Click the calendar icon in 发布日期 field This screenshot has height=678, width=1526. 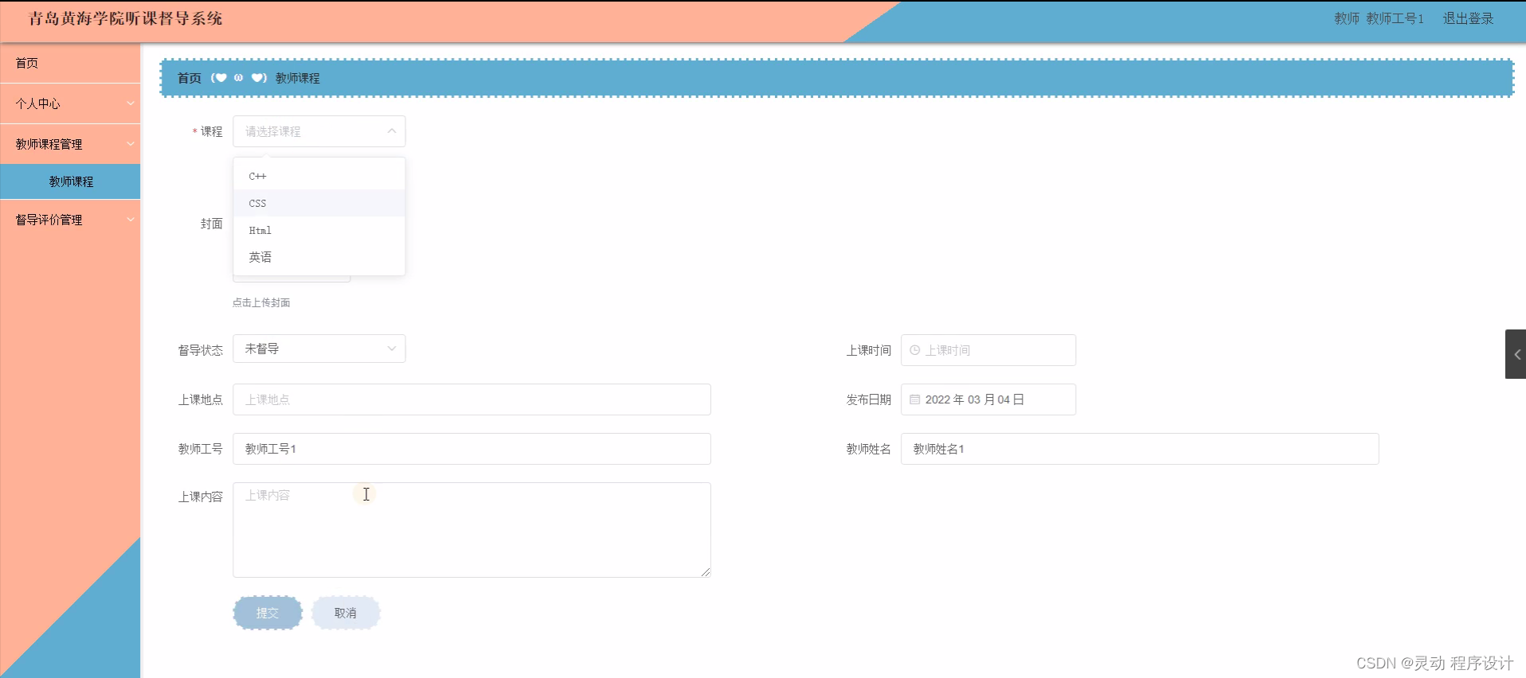[x=914, y=399]
